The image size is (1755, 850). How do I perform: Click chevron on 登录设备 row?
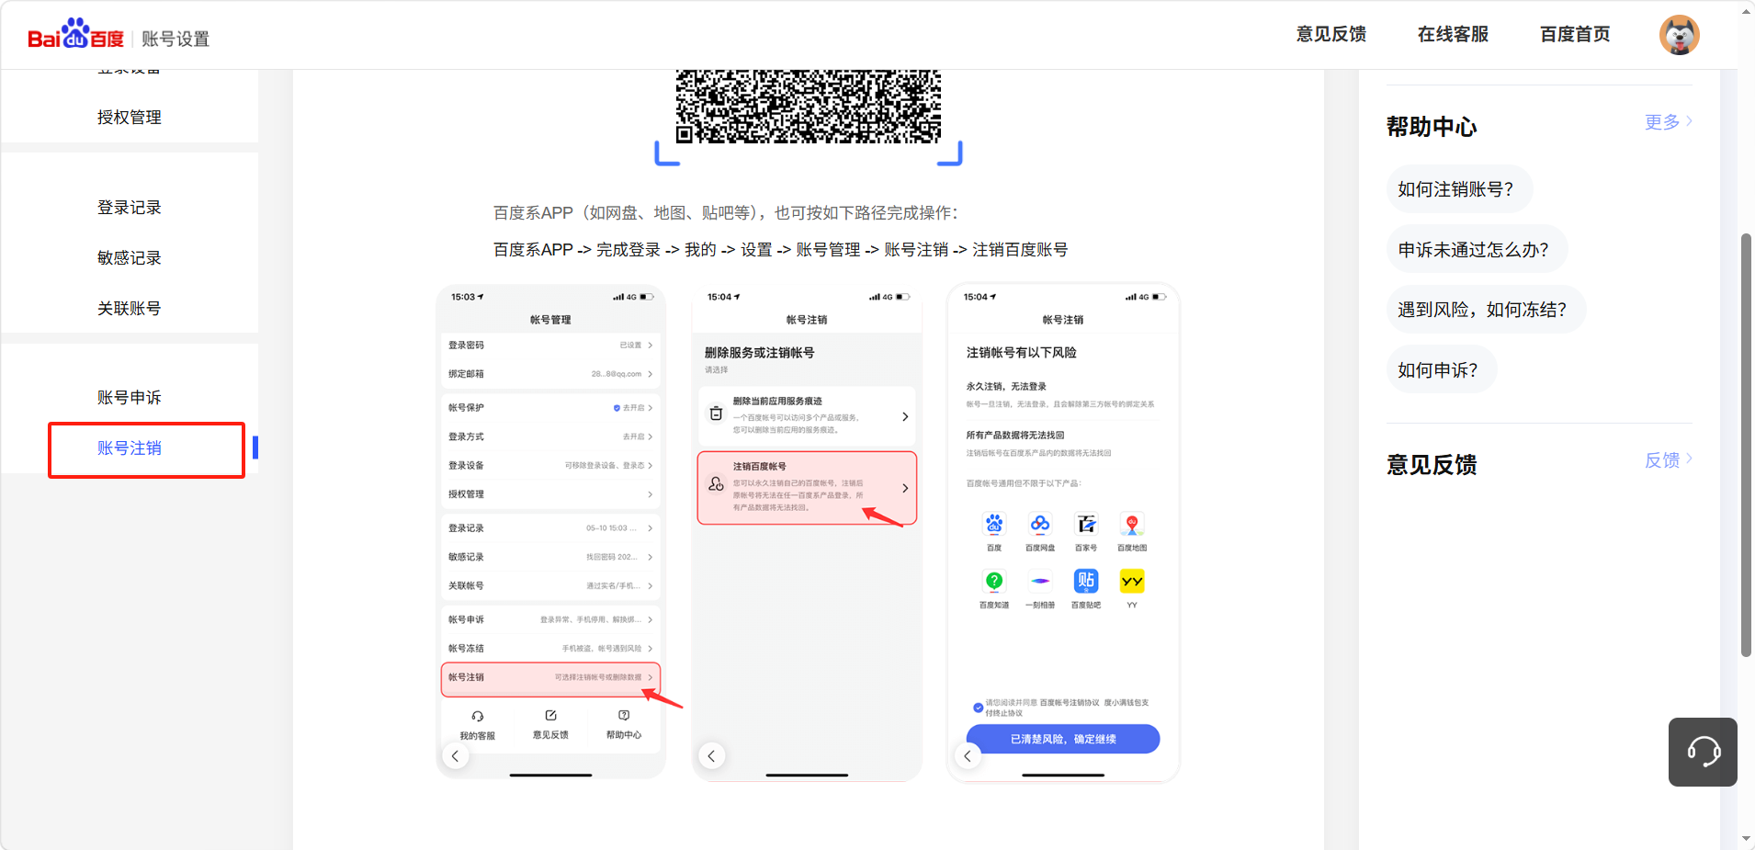coord(651,466)
